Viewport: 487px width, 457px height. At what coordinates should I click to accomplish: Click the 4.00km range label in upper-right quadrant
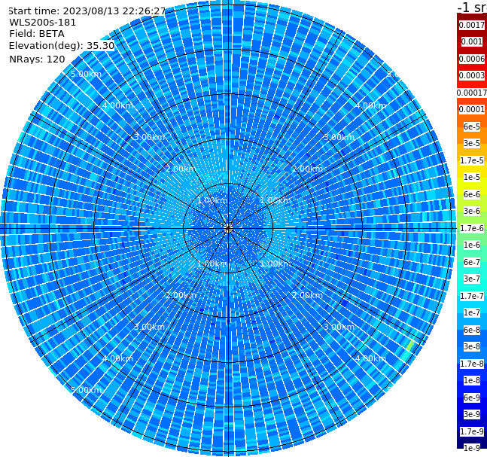[370, 105]
